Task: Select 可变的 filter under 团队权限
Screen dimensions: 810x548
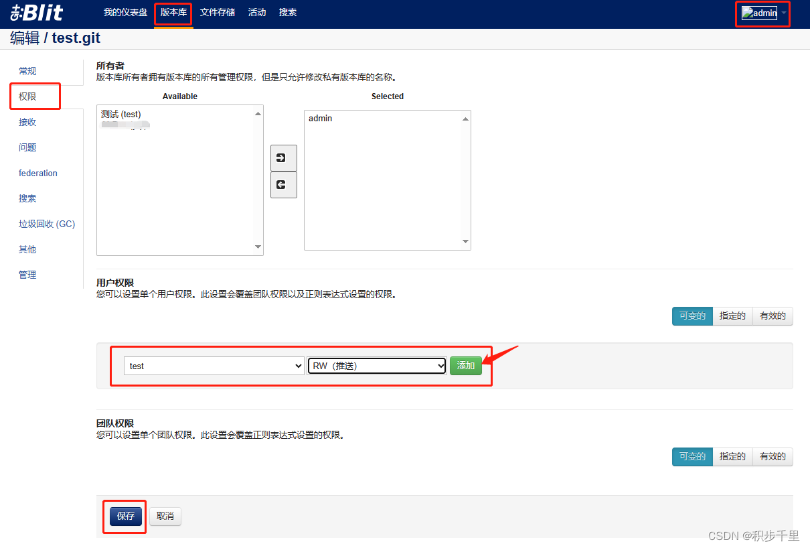Action: click(x=692, y=457)
